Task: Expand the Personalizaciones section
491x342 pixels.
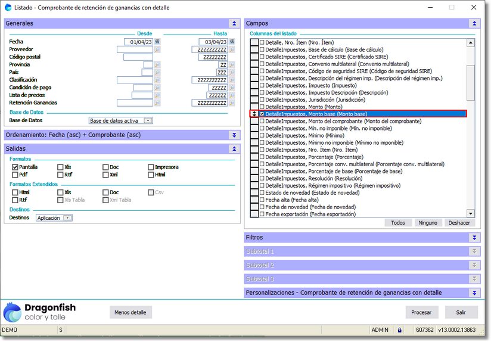Action: click(x=474, y=293)
